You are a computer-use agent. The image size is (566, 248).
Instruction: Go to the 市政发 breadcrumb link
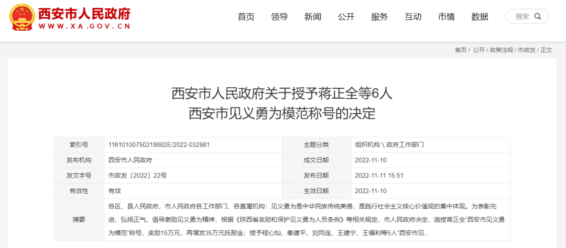(x=527, y=50)
